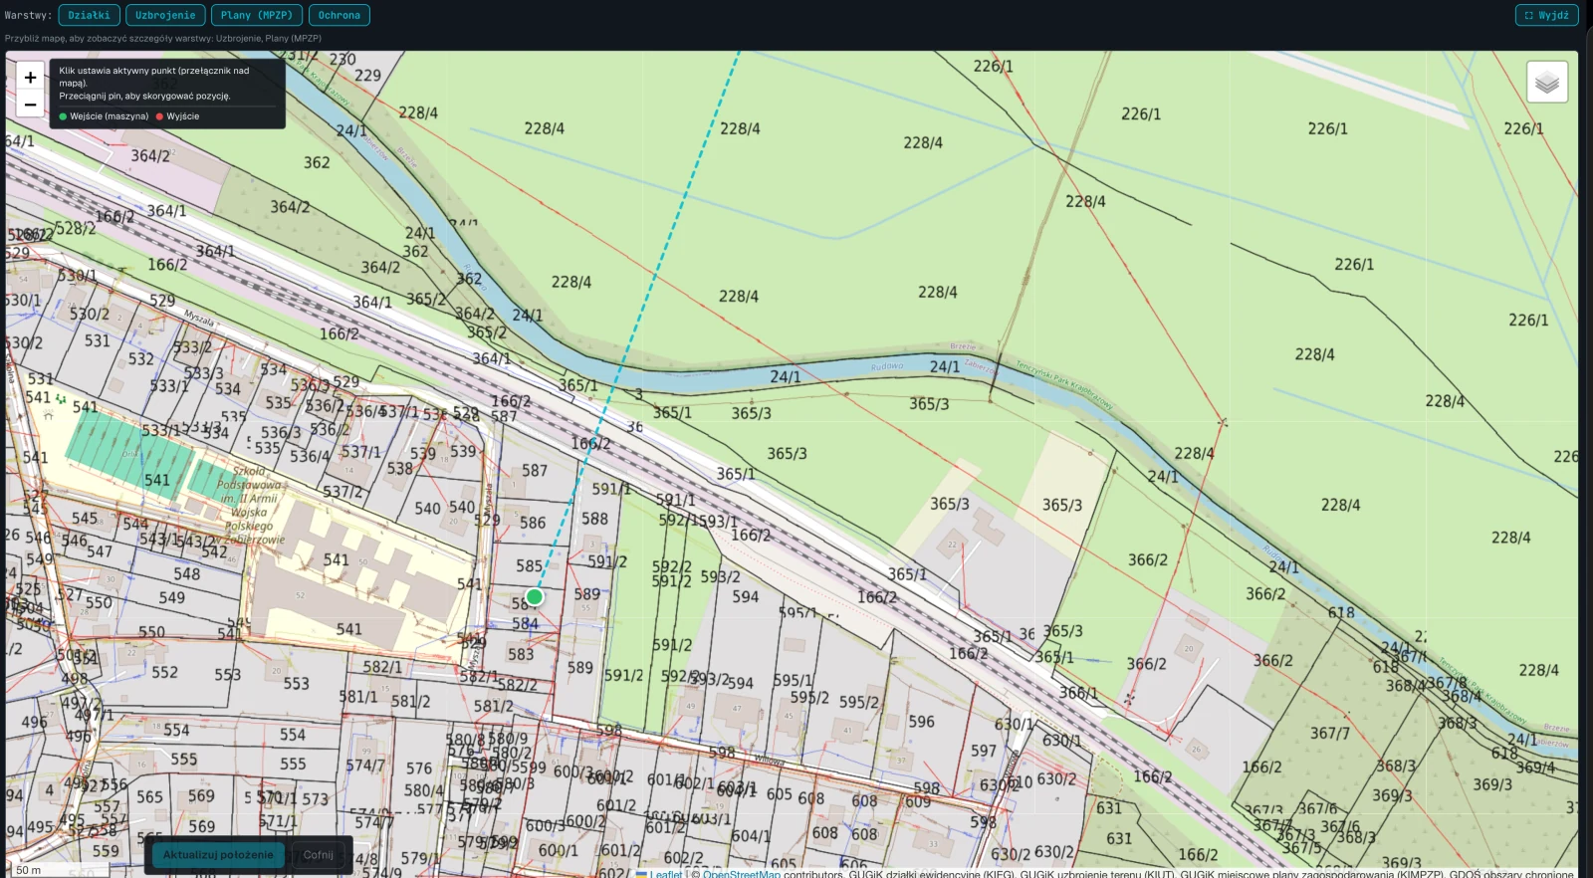Toggle the Ochrona layer
Image resolution: width=1593 pixels, height=878 pixels.
click(340, 15)
